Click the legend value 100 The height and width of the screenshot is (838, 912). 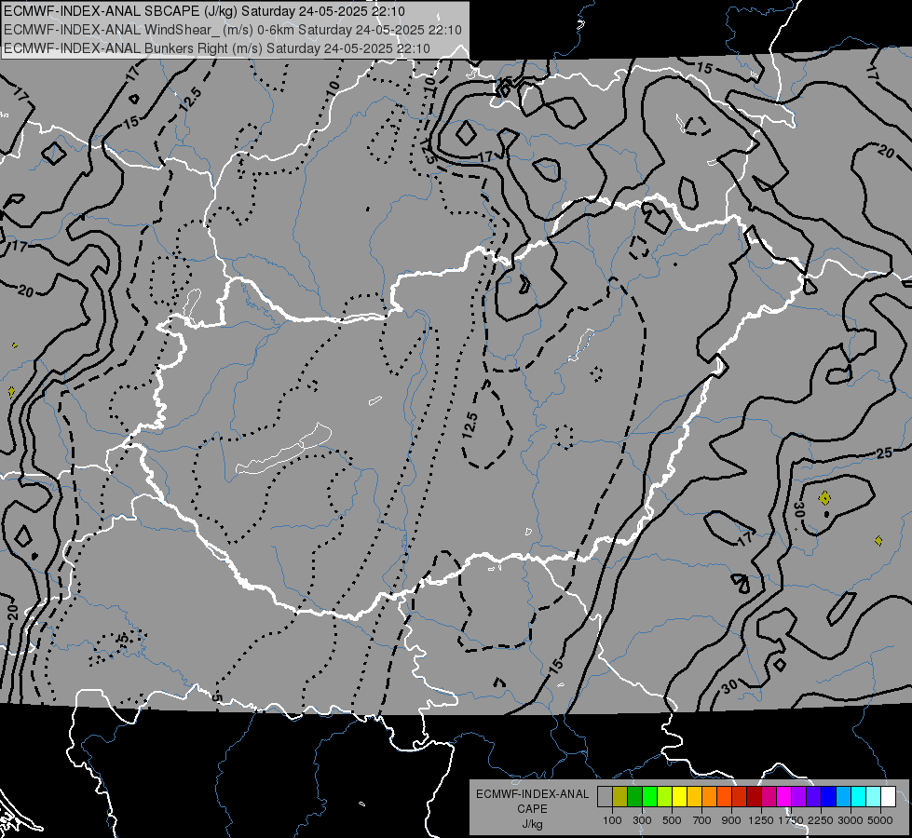tap(612, 820)
